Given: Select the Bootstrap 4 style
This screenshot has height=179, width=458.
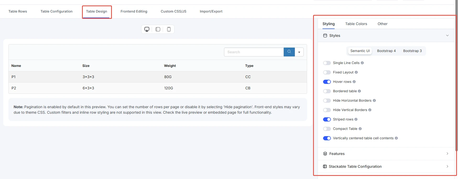Looking at the screenshot, I should (x=386, y=51).
